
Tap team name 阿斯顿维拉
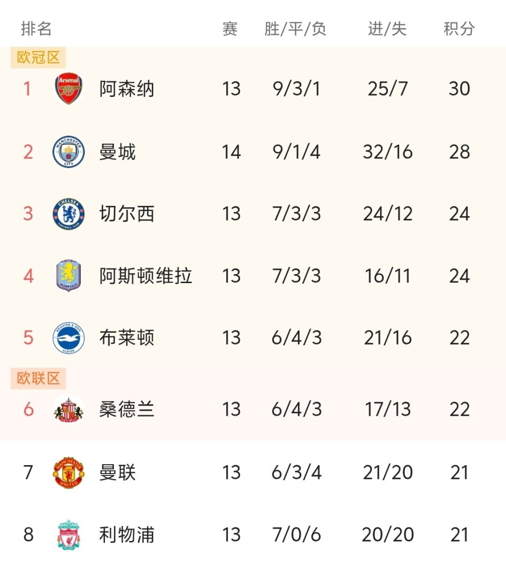point(145,276)
